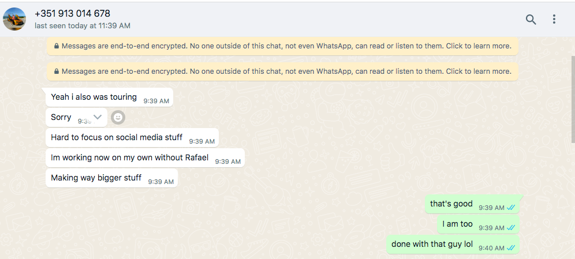React with emoji to the Sorry message
The width and height of the screenshot is (575, 259).
coord(118,117)
